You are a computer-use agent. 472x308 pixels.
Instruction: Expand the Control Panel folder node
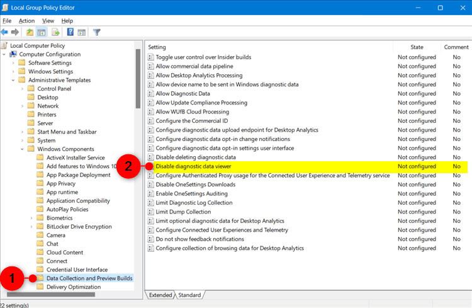click(23, 89)
